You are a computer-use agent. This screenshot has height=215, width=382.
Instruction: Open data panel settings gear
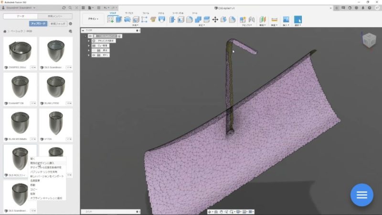71,23
